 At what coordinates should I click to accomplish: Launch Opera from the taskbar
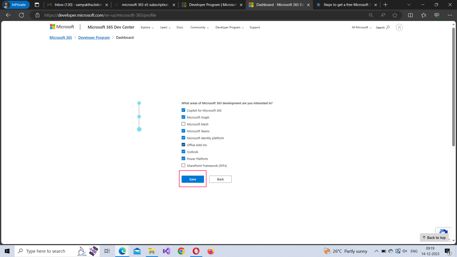(x=196, y=251)
